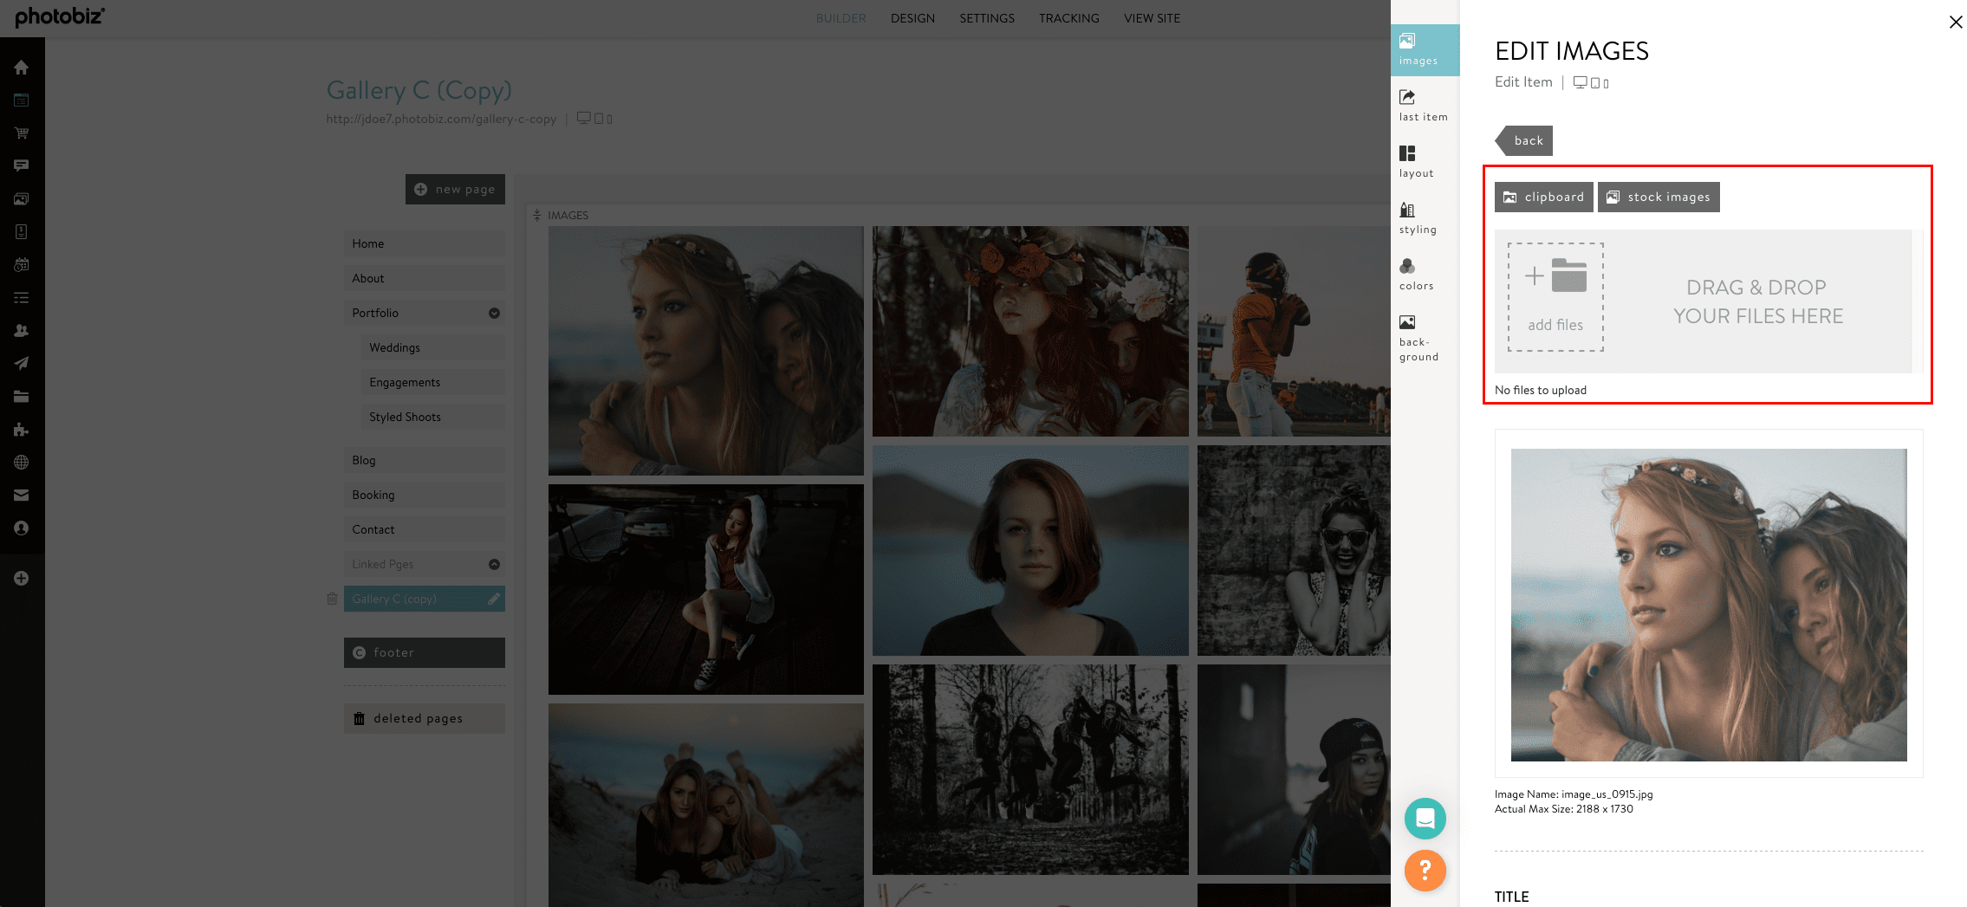Click the help question mark icon

coord(1425,871)
